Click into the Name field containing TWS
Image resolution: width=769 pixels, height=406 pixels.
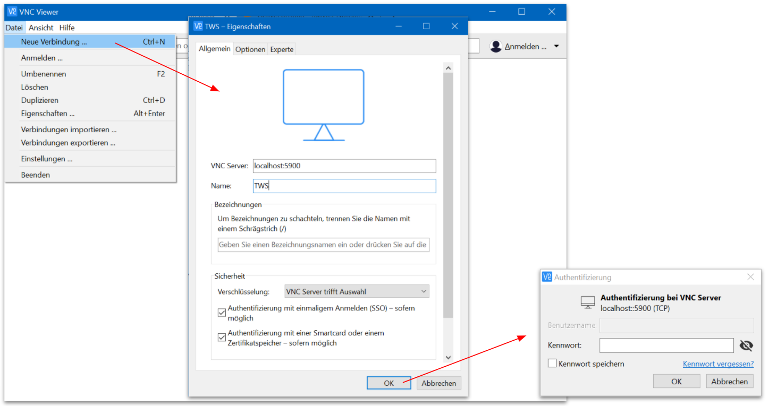(x=344, y=186)
